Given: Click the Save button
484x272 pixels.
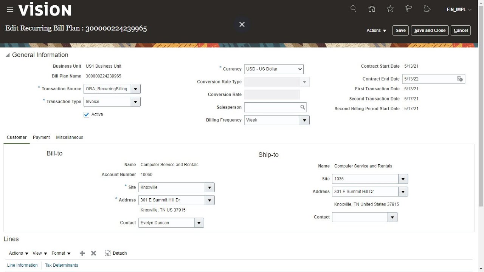Looking at the screenshot, I should point(400,31).
